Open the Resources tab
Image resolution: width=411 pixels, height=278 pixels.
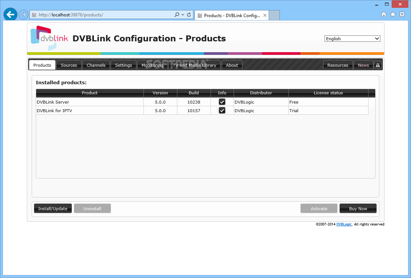coord(338,65)
